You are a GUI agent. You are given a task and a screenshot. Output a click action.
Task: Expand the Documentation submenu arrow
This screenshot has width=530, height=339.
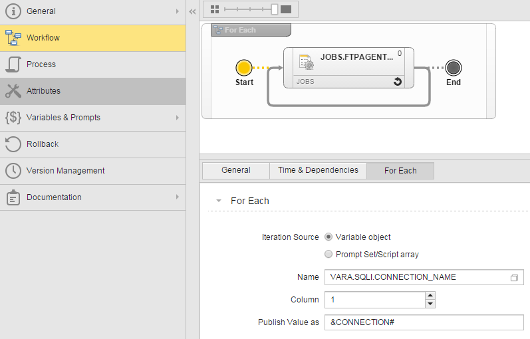pyautogui.click(x=177, y=197)
